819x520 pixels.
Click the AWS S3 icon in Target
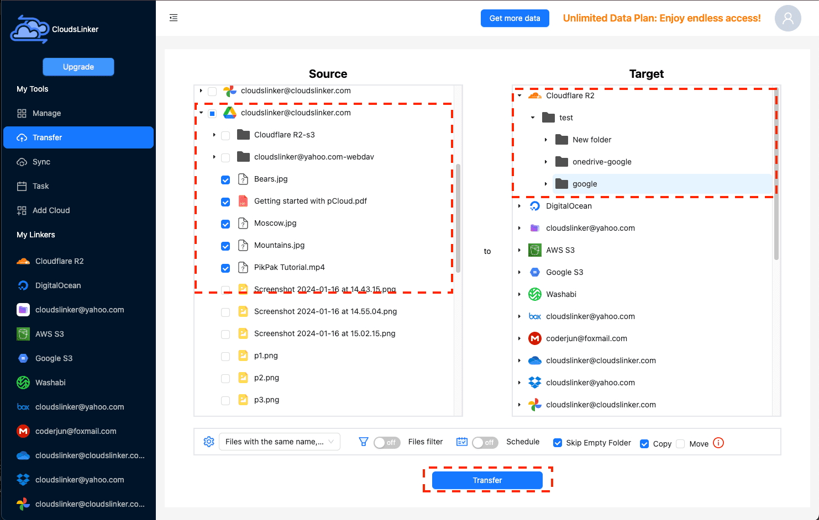(534, 250)
